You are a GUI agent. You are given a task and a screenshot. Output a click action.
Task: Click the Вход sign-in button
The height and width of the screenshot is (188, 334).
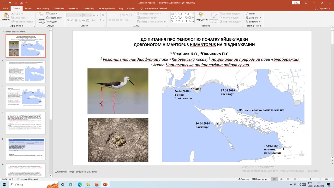[296, 3]
